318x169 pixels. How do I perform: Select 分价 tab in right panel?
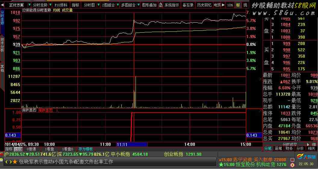(300, 148)
